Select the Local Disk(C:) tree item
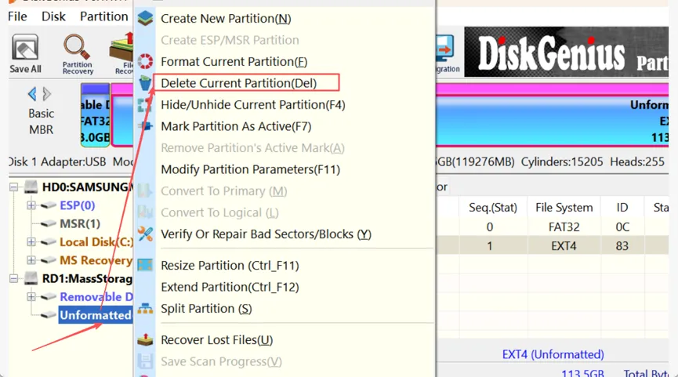Screen dimensions: 678x377 coord(96,241)
